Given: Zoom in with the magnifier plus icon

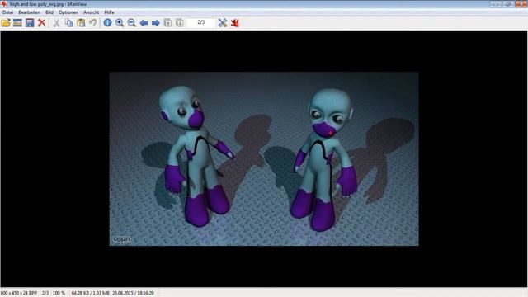Looking at the screenshot, I should tap(120, 23).
